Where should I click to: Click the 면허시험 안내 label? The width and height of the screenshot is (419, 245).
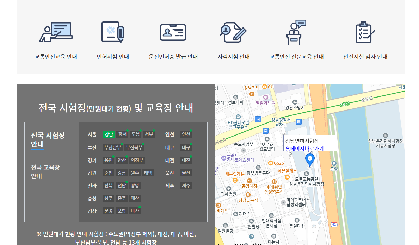tap(113, 57)
